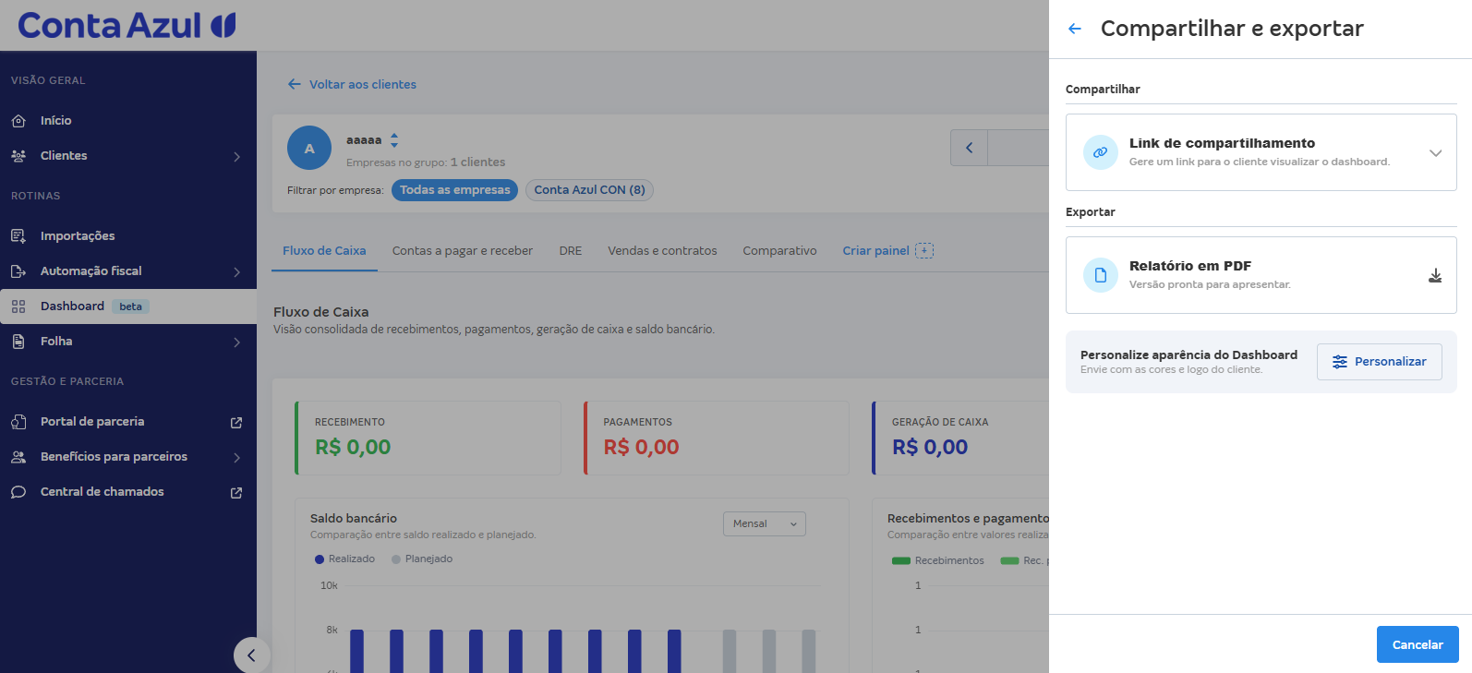Click the Portal de parceria icon
Viewport: 1472px width, 673px height.
pyautogui.click(x=18, y=422)
